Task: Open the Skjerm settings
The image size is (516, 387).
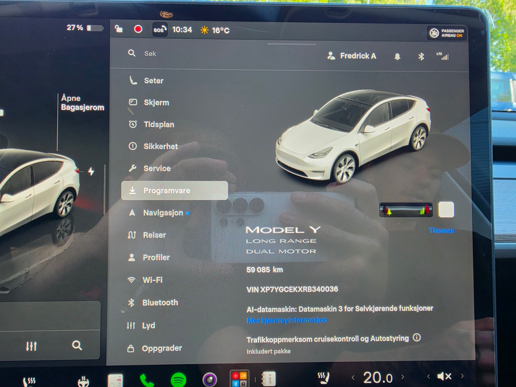Action: (149, 103)
